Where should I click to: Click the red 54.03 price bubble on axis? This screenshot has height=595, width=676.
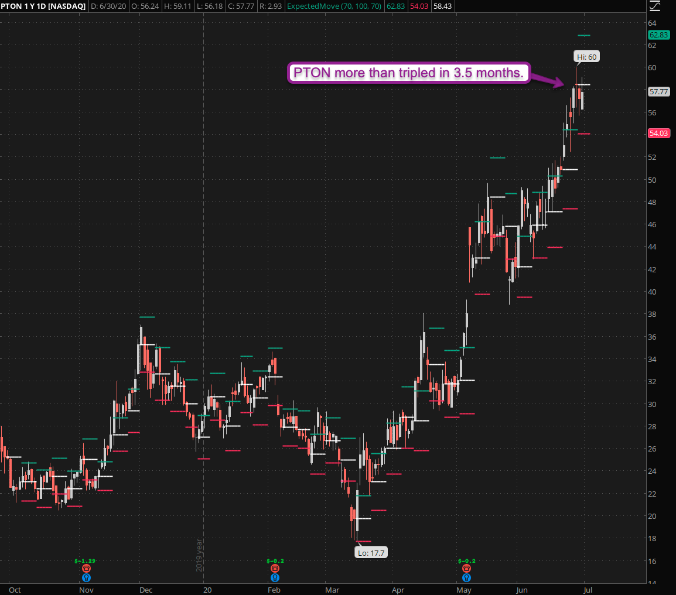[659, 134]
